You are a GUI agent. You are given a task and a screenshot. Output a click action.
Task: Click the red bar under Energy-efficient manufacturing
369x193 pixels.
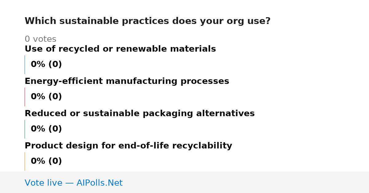click(25, 97)
